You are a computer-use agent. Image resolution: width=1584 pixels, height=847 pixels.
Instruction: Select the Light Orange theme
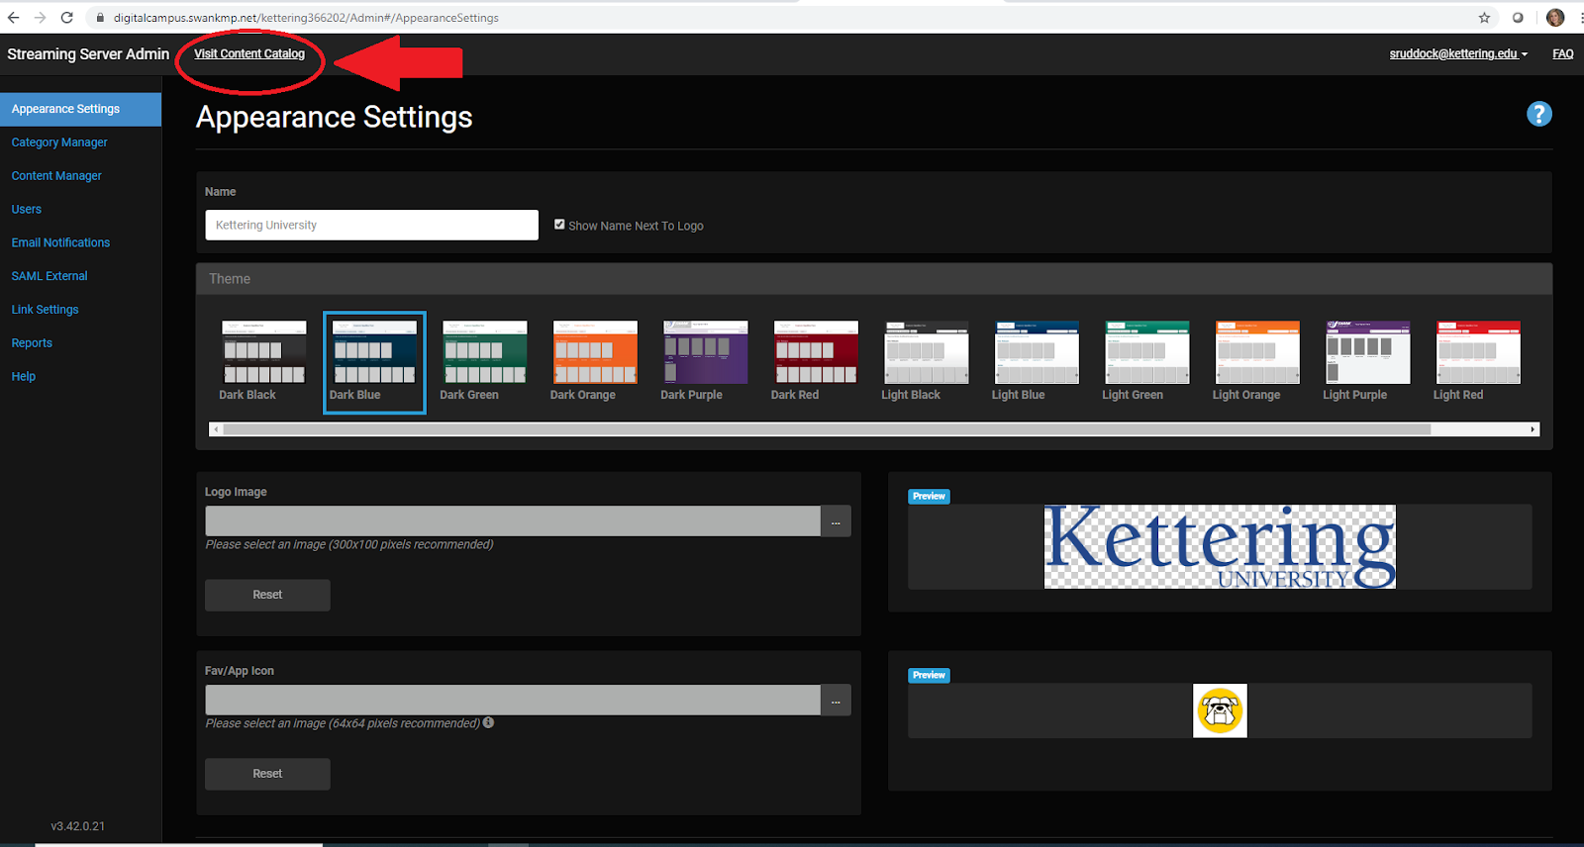tap(1257, 362)
